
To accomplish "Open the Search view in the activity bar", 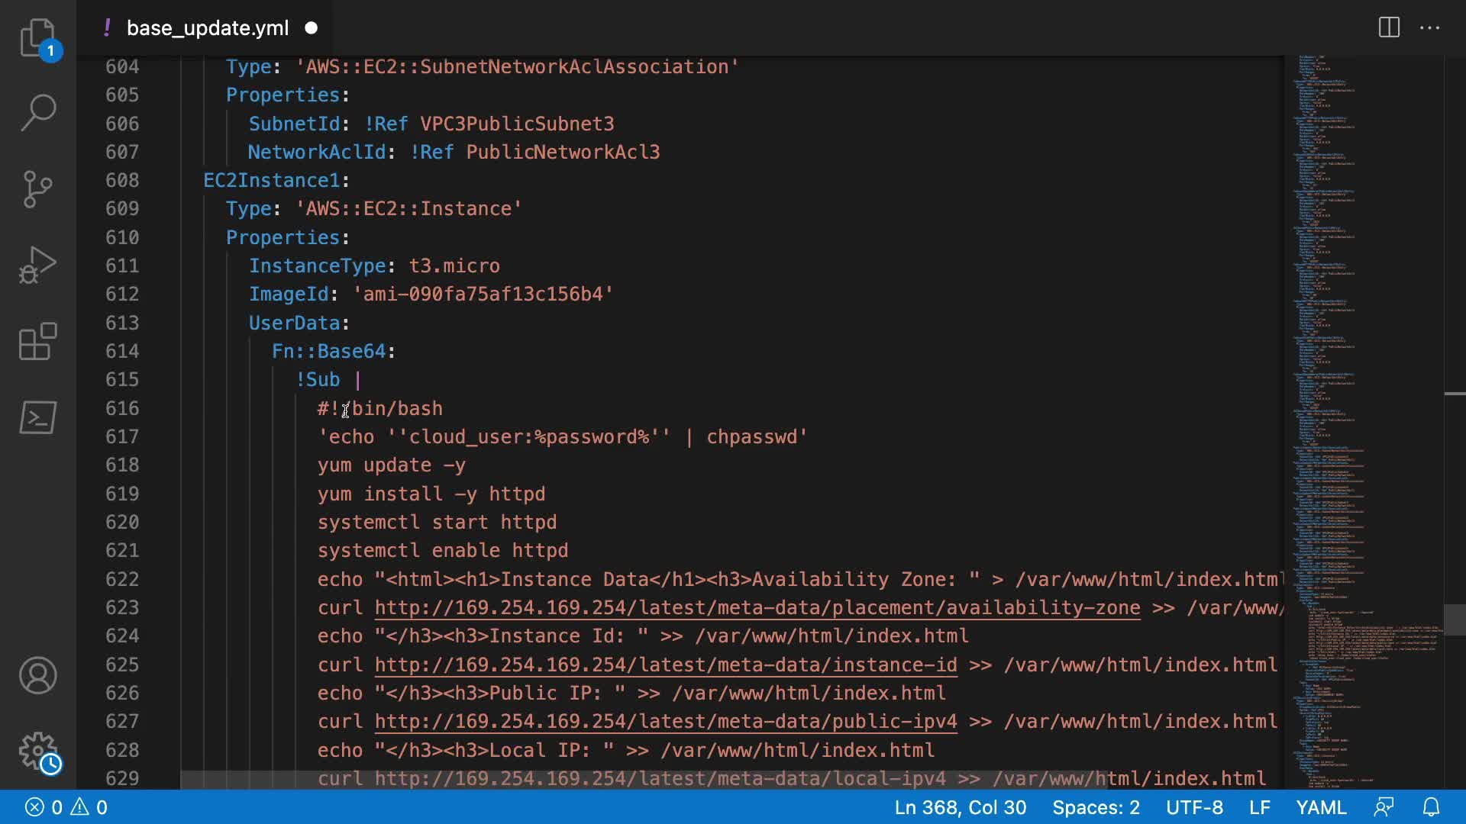I will coord(37,113).
